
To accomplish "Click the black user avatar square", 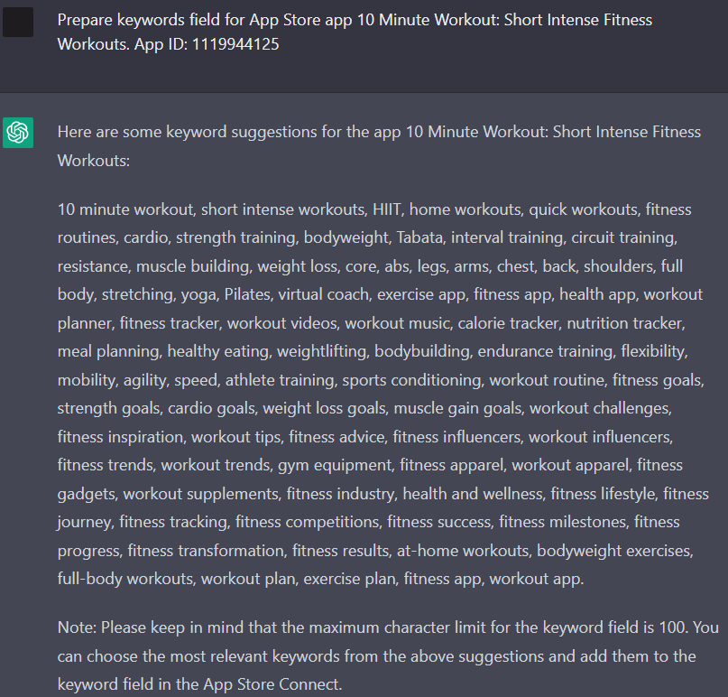I will click(18, 22).
